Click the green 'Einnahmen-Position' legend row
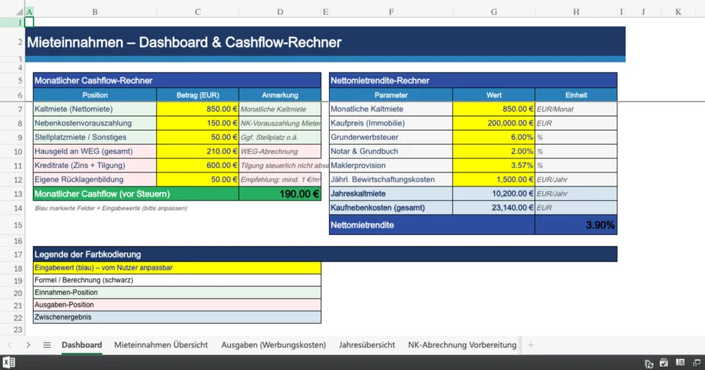 pyautogui.click(x=177, y=293)
